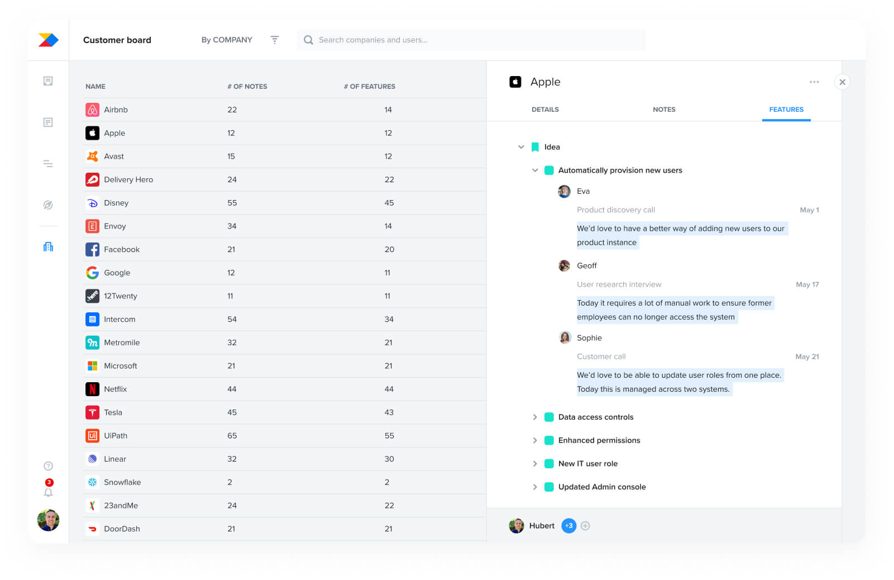Select the FEATURES tab
Screen dimensions: 894x580
786,110
